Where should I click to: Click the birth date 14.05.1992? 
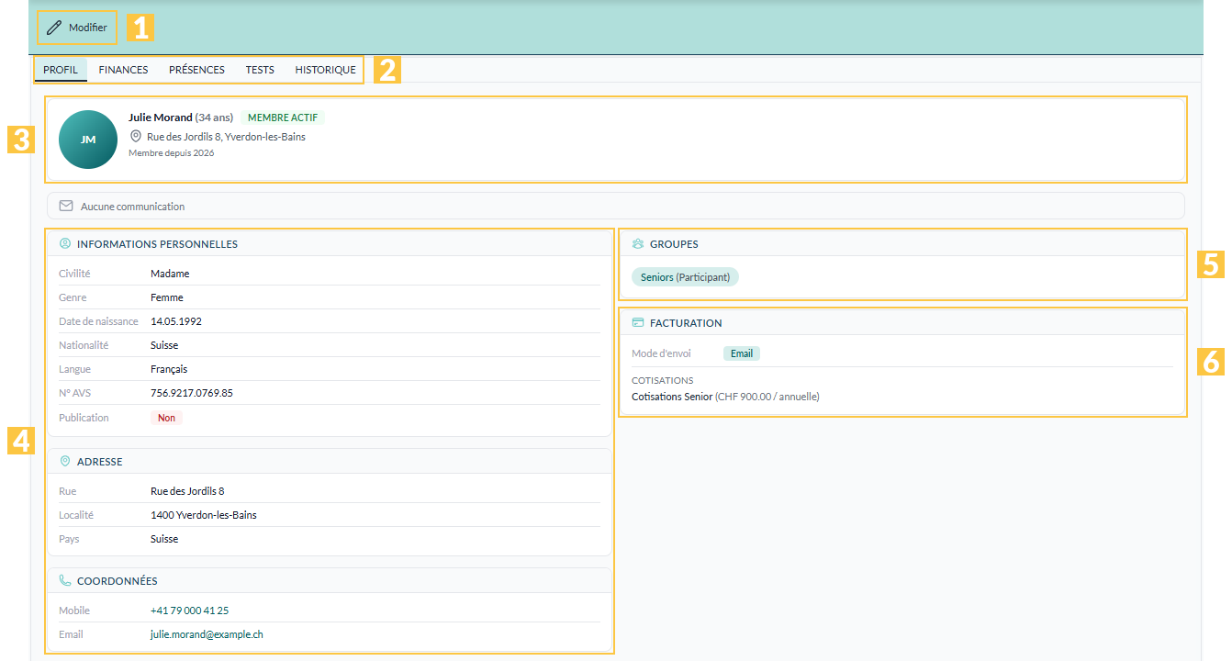click(x=176, y=321)
